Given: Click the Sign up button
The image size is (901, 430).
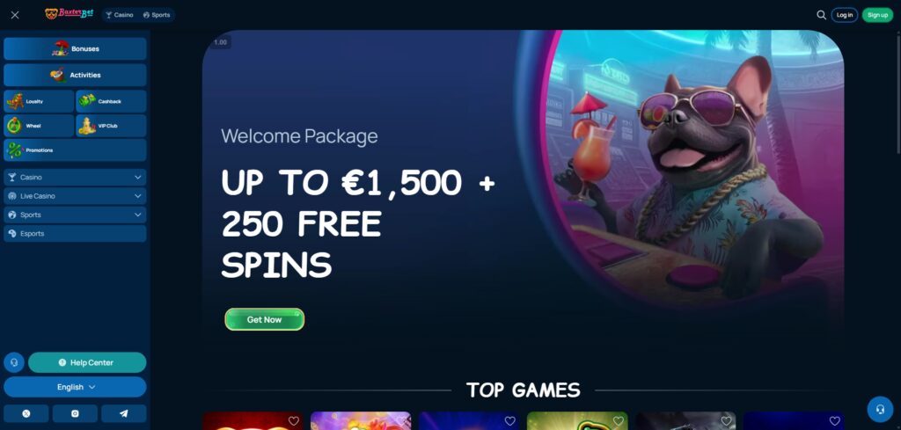Looking at the screenshot, I should [877, 15].
